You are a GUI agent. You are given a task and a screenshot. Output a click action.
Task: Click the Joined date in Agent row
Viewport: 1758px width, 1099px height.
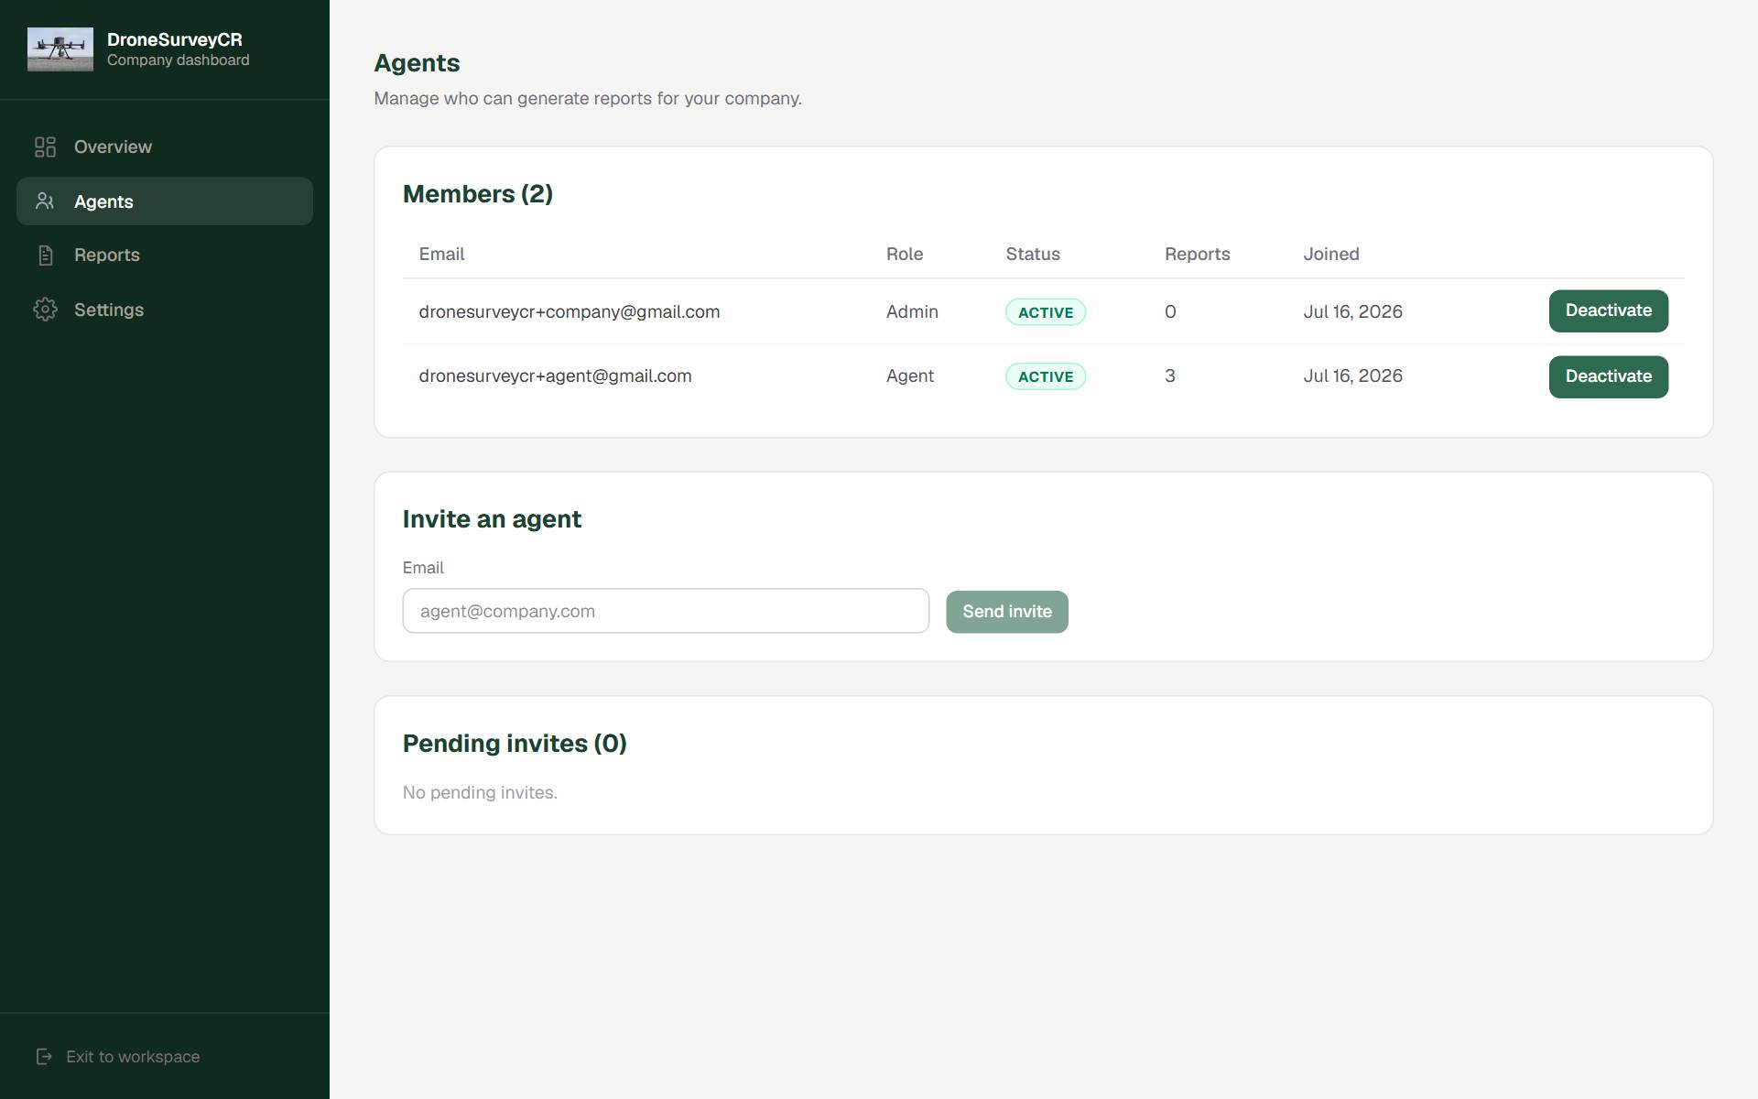click(x=1353, y=375)
